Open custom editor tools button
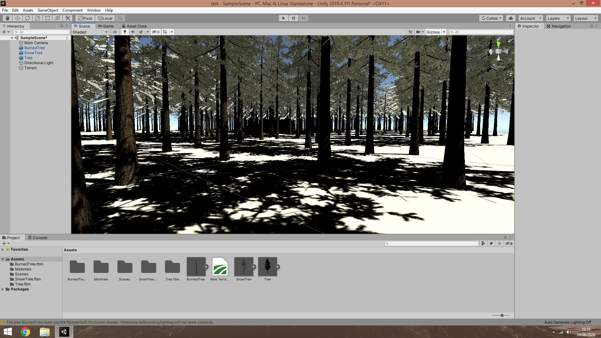The image size is (601, 338). [x=68, y=18]
